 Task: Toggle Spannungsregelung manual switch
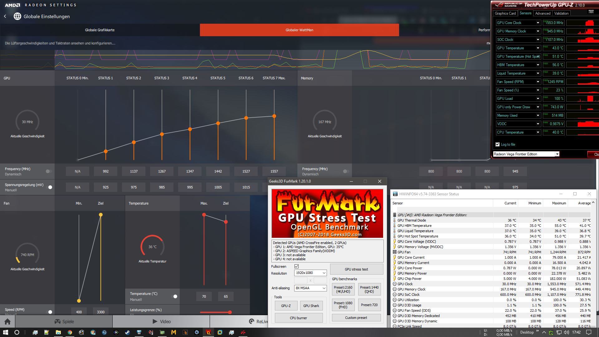tap(49, 187)
